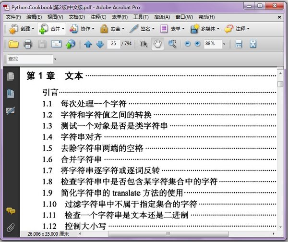Click the entry 1.12 控制大小写

click(x=74, y=226)
